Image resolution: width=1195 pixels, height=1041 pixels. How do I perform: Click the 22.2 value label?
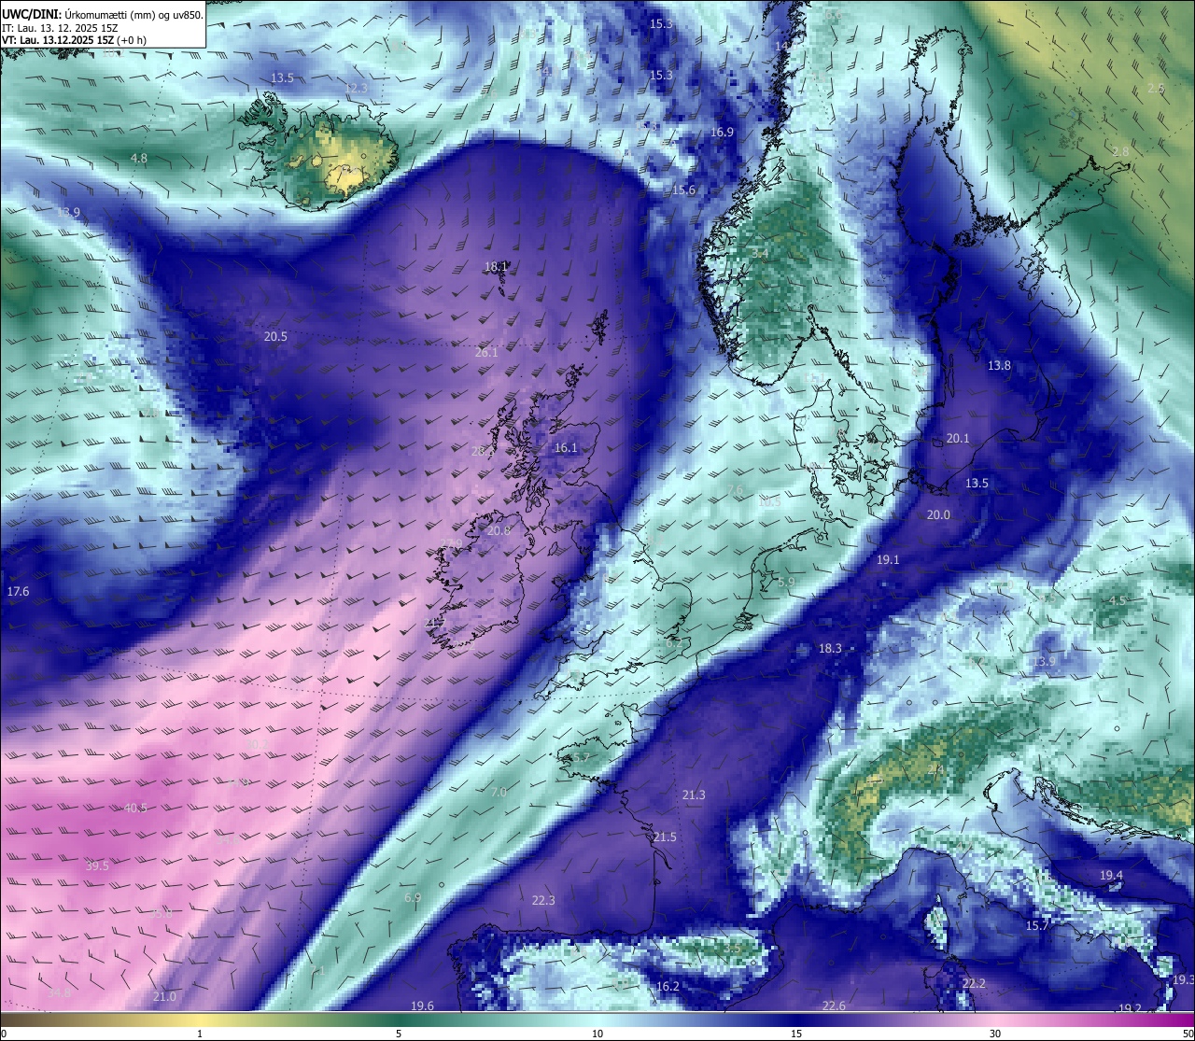click(974, 984)
